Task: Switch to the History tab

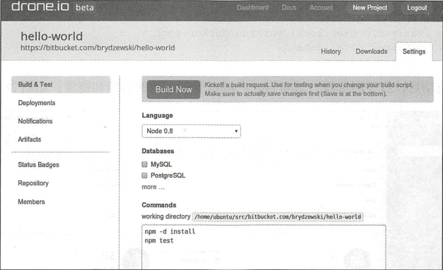Action: pos(331,52)
